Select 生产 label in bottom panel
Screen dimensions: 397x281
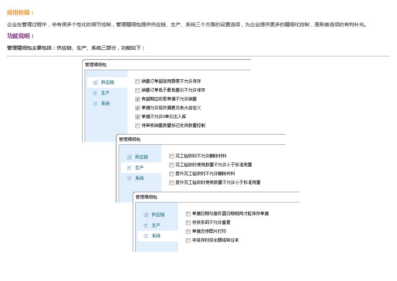[x=156, y=225]
